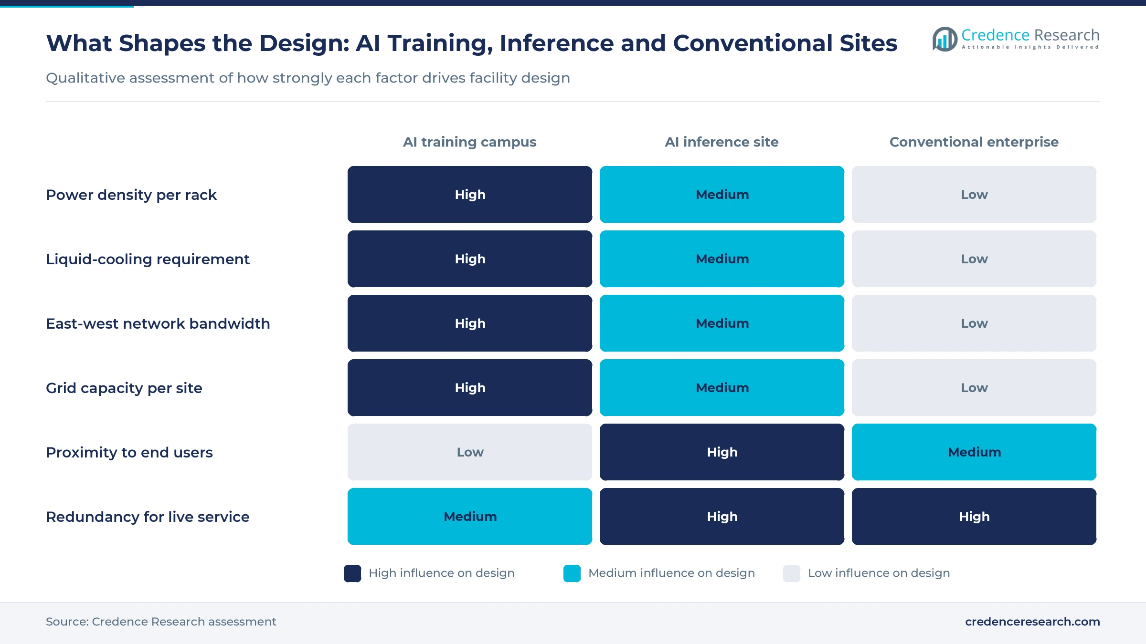The image size is (1146, 644).
Task: Click Low cell for East-west bandwidth, Conventional enterprise
Action: (x=974, y=323)
